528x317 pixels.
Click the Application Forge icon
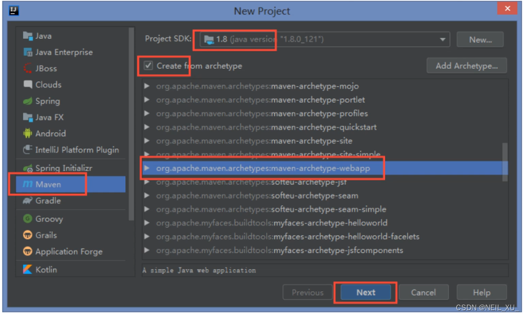[27, 251]
